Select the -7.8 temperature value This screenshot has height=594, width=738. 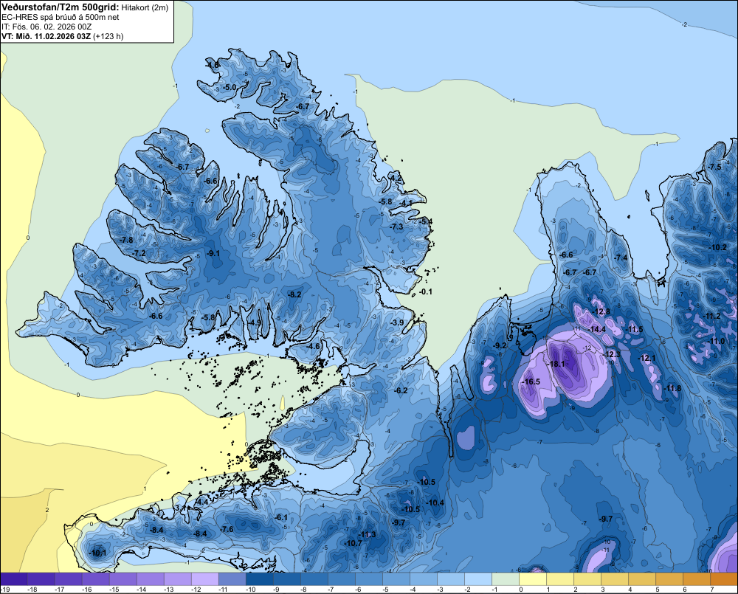tap(126, 240)
